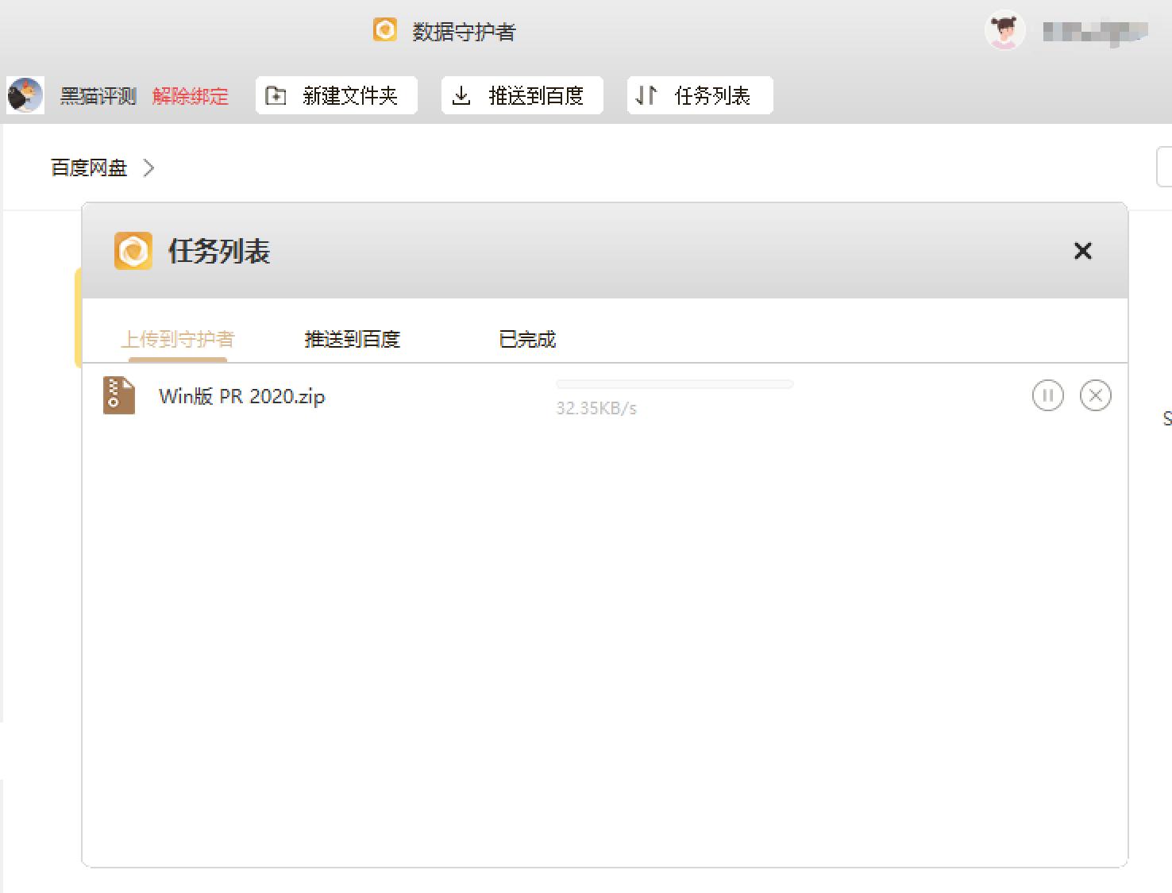Click the 任务列表 sort-arrows icon
Image resolution: width=1172 pixels, height=893 pixels.
click(x=646, y=94)
